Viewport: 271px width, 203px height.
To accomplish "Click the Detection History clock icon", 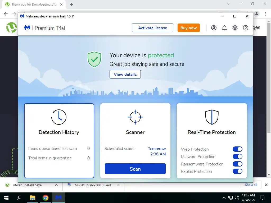I will coord(59,117).
